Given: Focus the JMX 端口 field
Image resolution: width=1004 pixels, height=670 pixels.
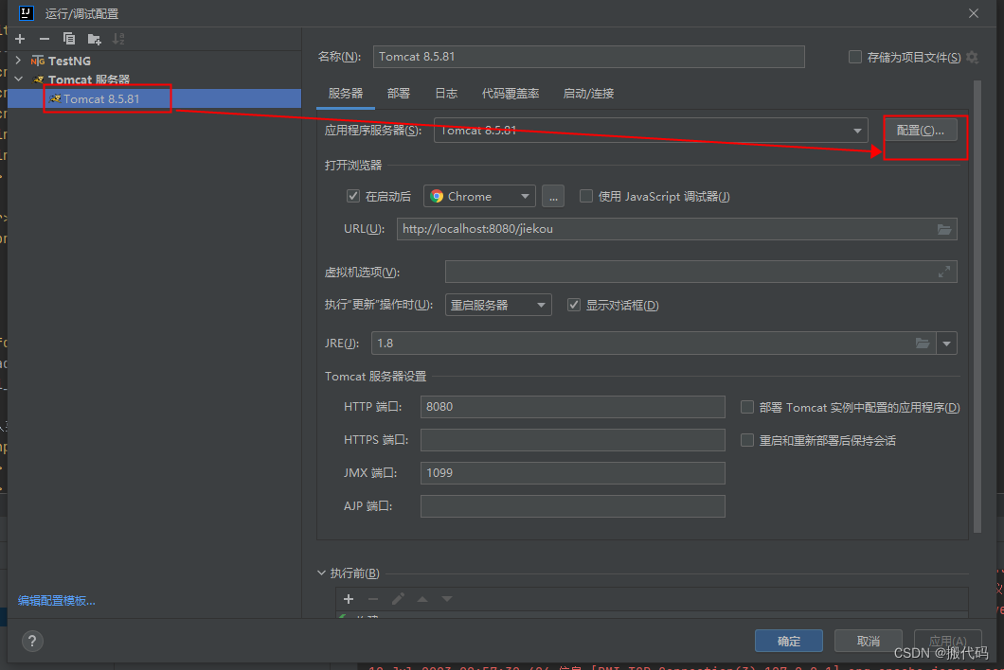Looking at the screenshot, I should (x=572, y=473).
